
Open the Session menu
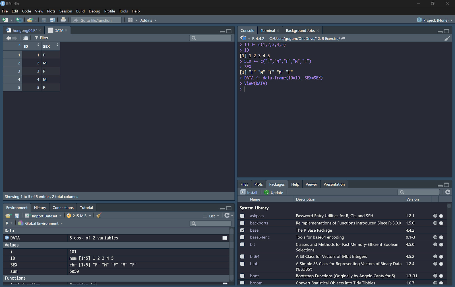pos(65,11)
